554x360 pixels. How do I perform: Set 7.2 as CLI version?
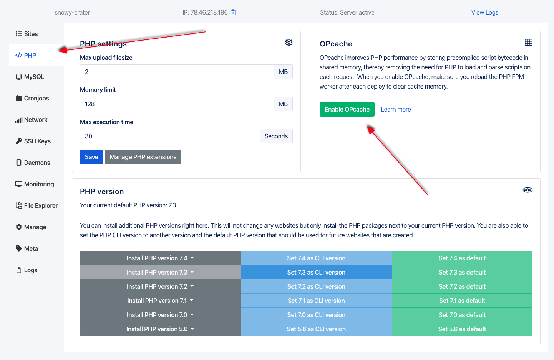[316, 286]
